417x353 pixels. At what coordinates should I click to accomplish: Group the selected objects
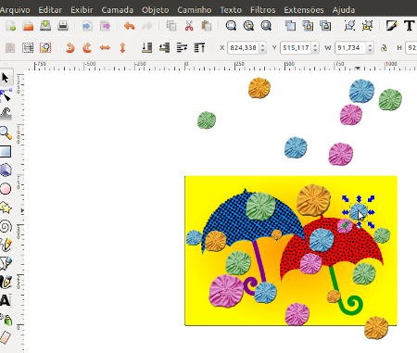[x=349, y=26]
